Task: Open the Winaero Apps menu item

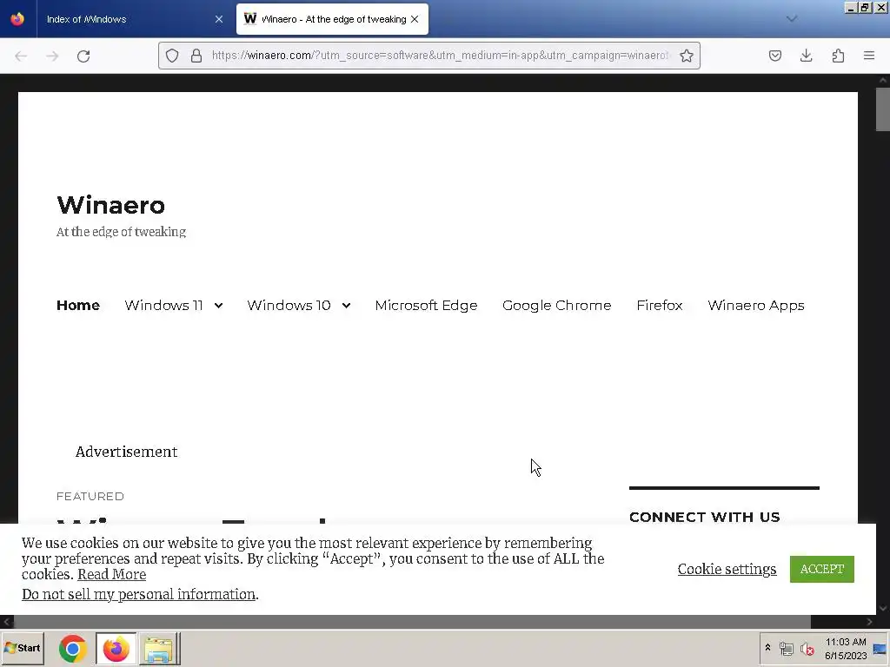Action: point(756,305)
